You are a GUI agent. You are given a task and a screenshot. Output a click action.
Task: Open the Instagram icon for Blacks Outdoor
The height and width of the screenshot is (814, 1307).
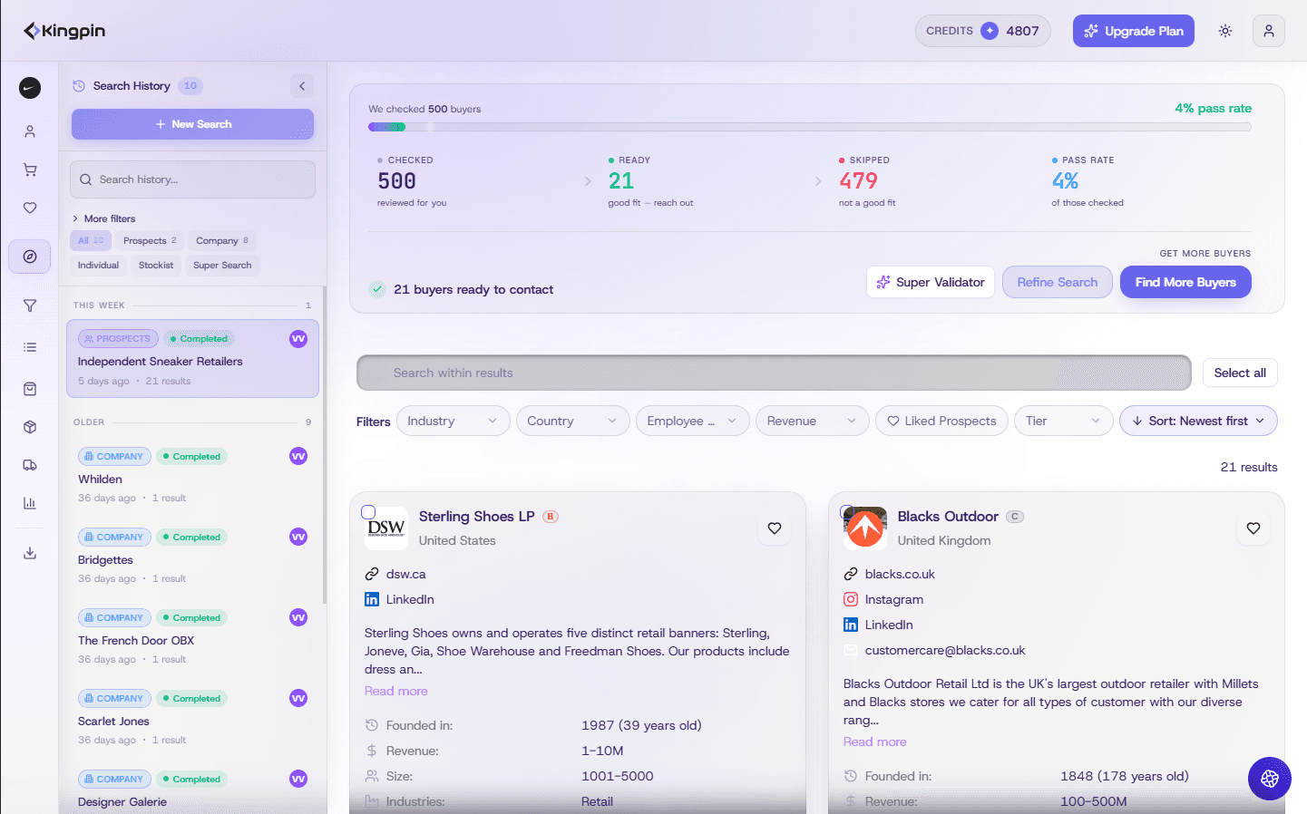point(851,599)
